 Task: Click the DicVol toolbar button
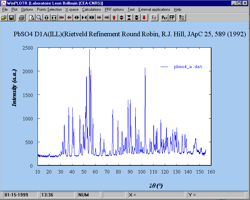(182, 17)
